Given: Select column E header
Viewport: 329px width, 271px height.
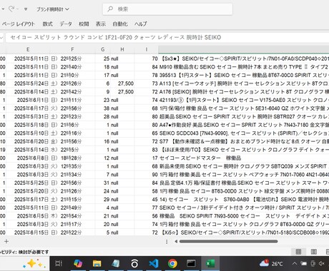Looking at the screenshot, I should (x=28, y=49).
